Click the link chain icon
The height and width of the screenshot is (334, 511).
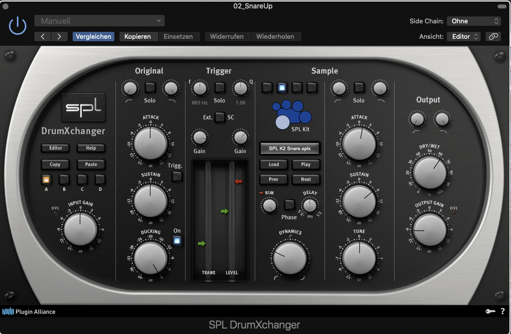493,36
